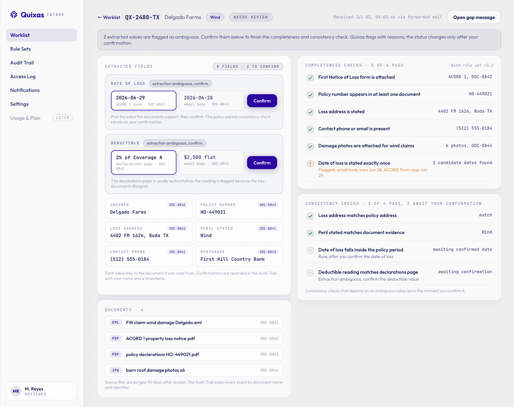The image size is (514, 407).
Task: Open Audit Trail page
Action: [42, 63]
